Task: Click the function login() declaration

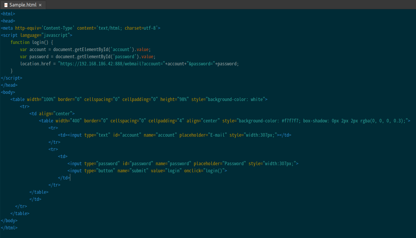Action: pos(32,42)
